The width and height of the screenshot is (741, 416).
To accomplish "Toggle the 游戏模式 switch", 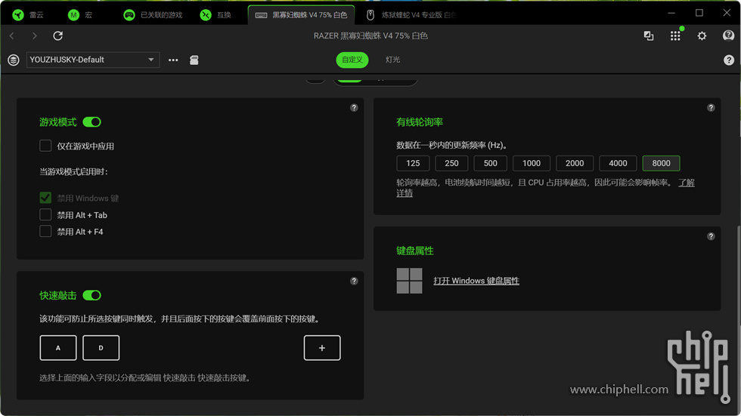I will [91, 122].
